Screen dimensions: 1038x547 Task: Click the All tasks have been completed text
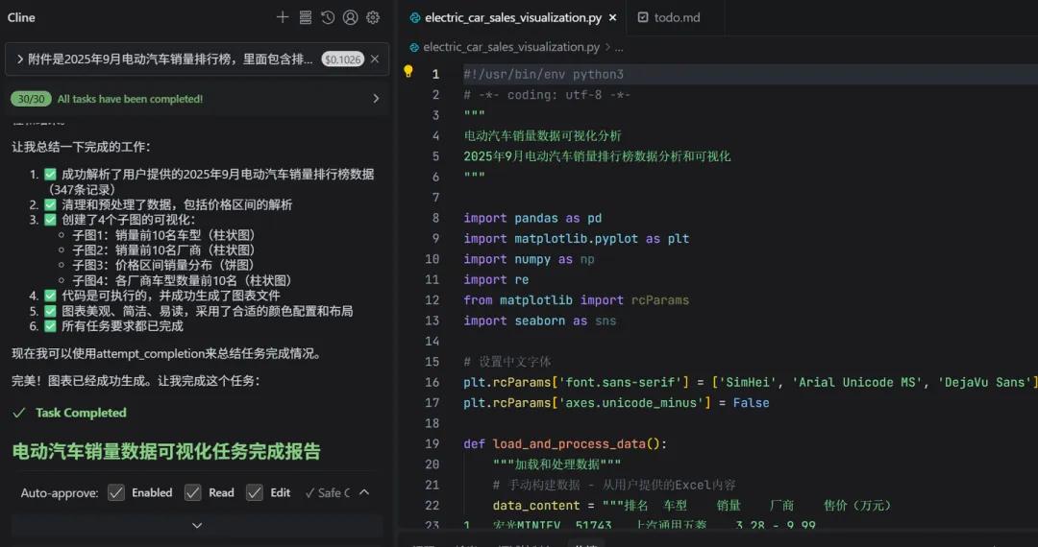pyautogui.click(x=131, y=99)
